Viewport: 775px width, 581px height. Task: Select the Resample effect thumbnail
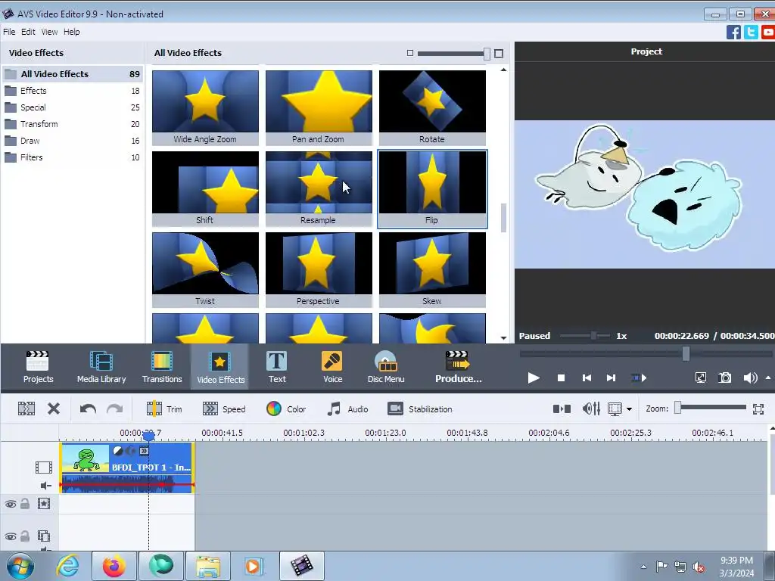319,188
